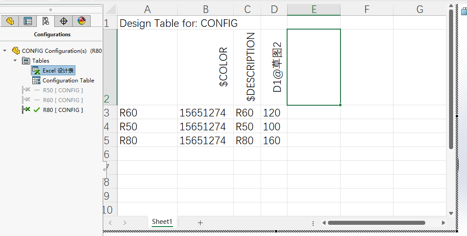
Task: Select row 3 header
Action: coord(110,112)
